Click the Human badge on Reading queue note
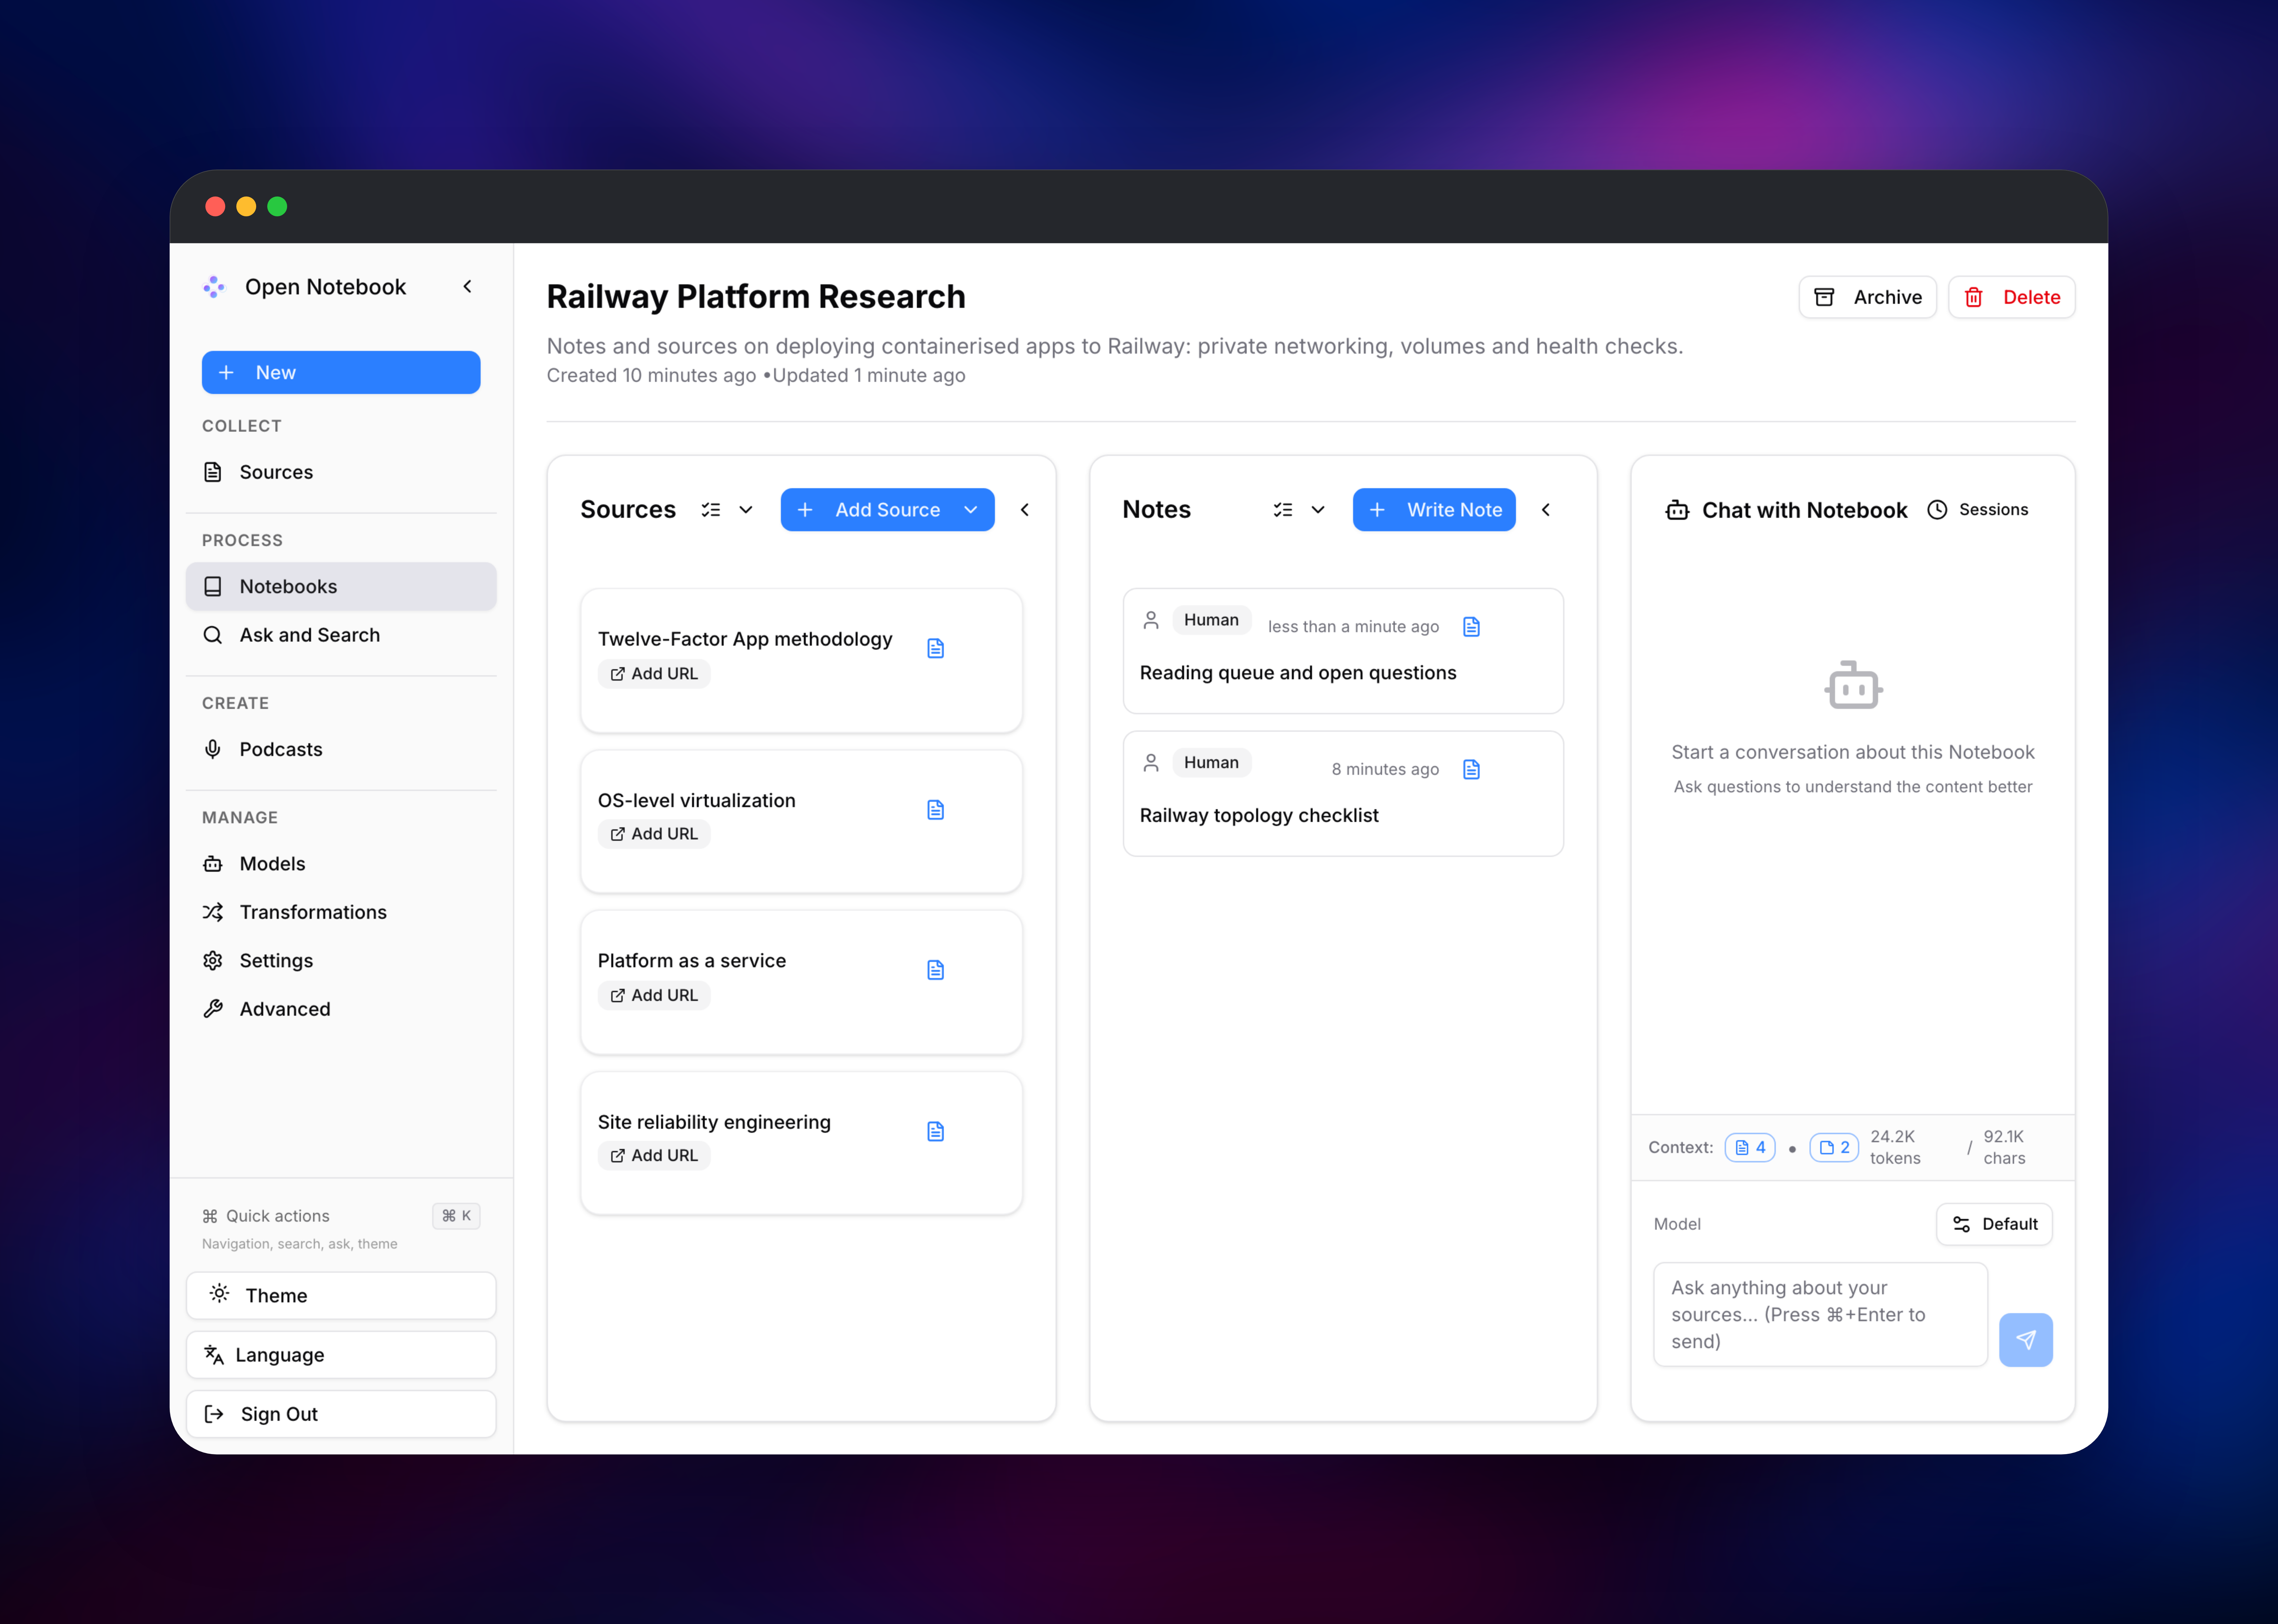This screenshot has height=1624, width=2278. click(x=1211, y=620)
